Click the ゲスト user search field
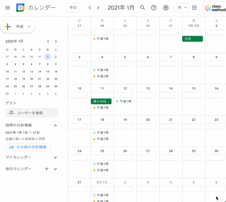 (32, 113)
